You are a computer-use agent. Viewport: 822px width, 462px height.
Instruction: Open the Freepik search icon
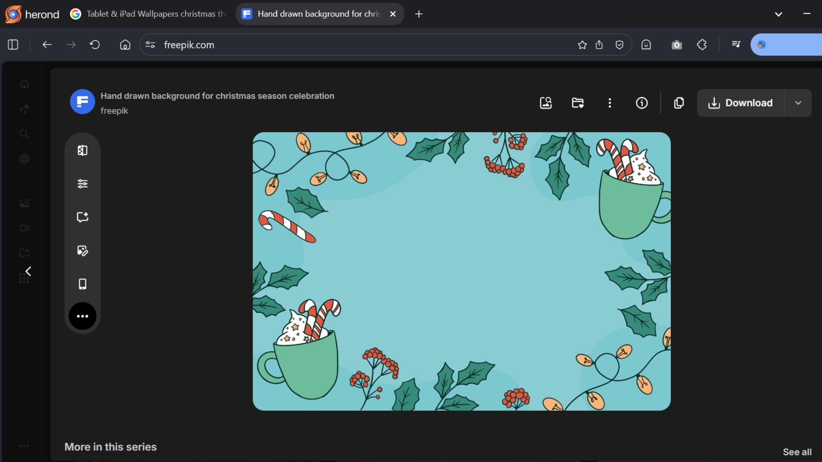24,134
